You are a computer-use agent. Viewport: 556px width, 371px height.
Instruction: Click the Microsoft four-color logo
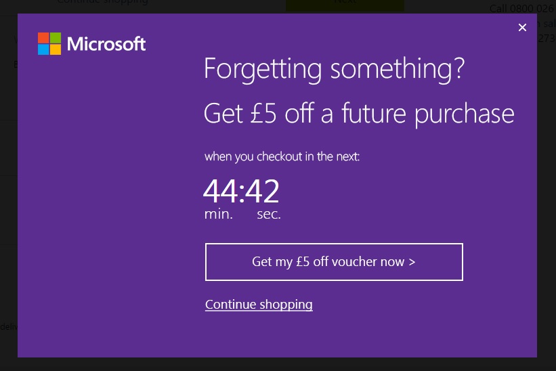click(49, 43)
